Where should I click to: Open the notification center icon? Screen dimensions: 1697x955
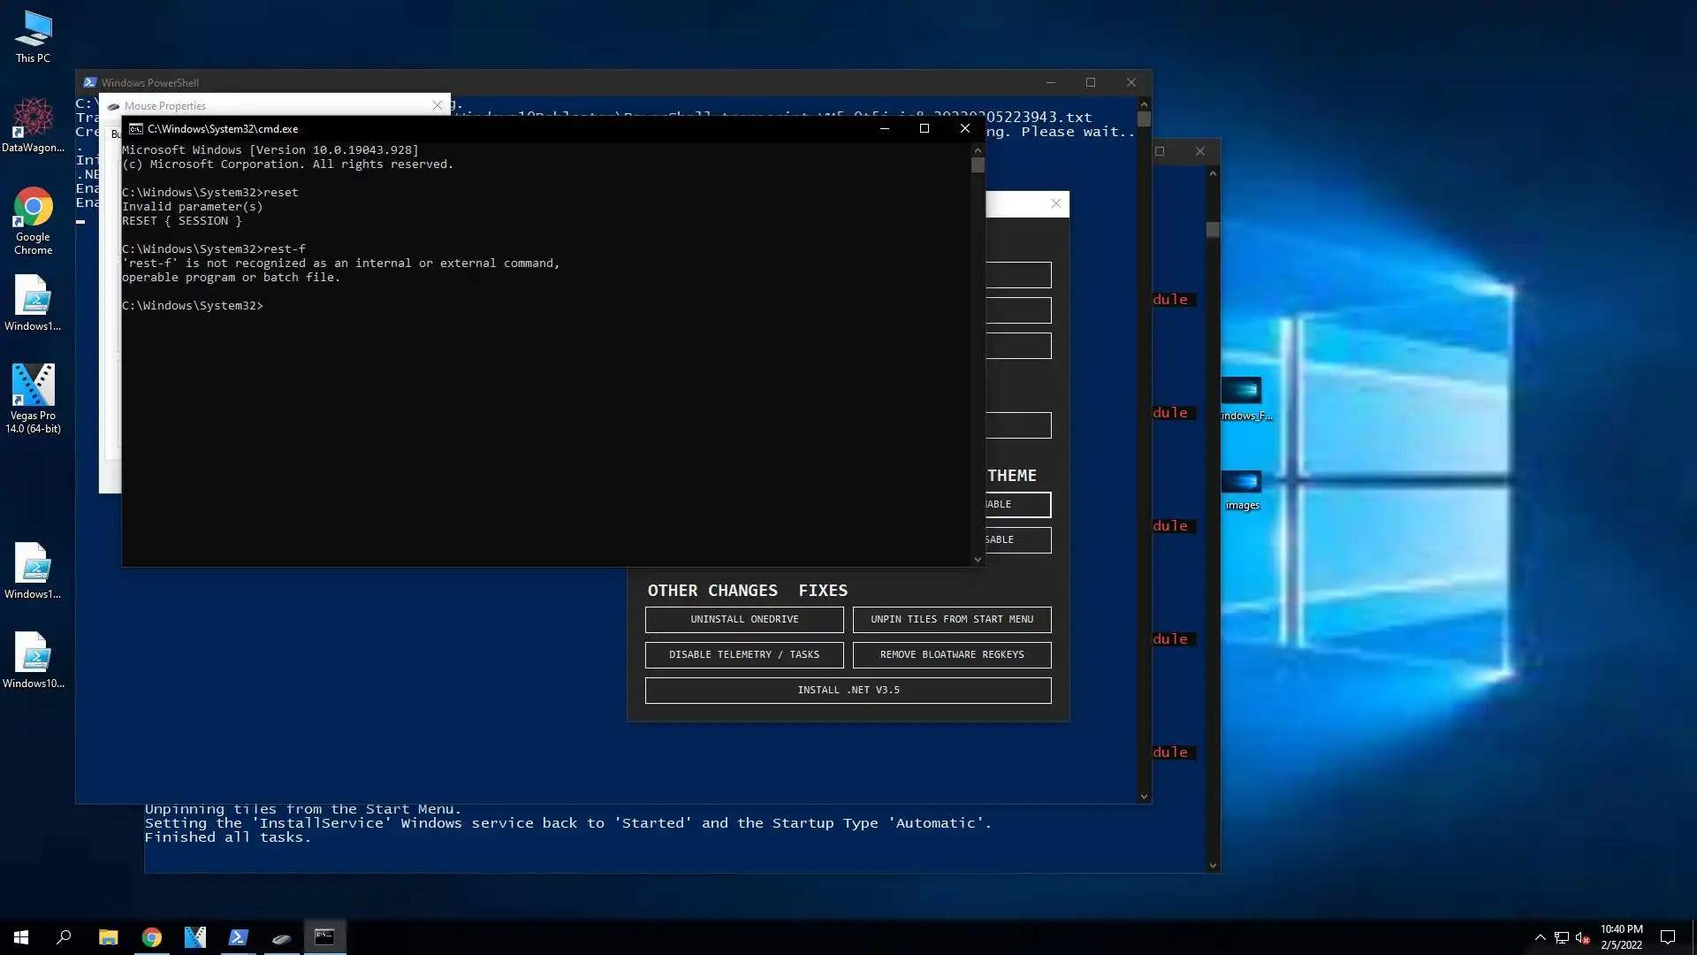pos(1667,937)
